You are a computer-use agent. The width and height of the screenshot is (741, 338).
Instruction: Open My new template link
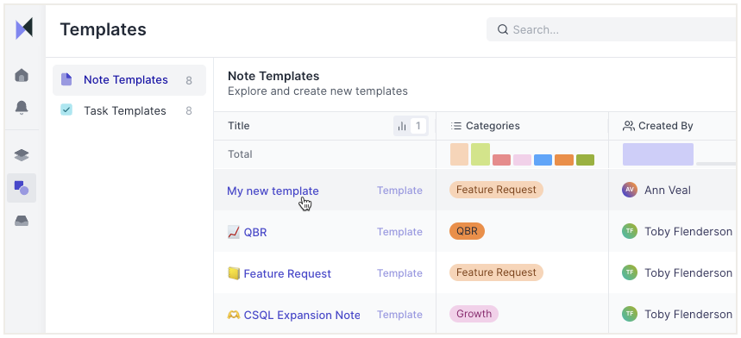click(273, 191)
